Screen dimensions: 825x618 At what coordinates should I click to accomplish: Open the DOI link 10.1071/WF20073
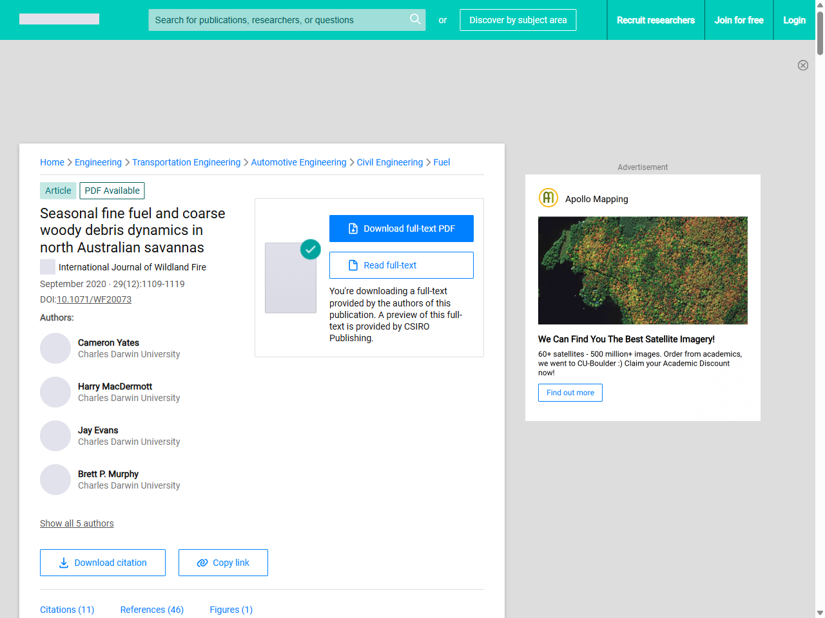coord(94,299)
